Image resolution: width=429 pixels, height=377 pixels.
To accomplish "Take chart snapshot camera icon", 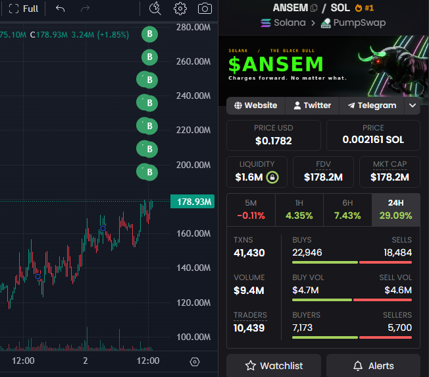I will click(x=205, y=9).
